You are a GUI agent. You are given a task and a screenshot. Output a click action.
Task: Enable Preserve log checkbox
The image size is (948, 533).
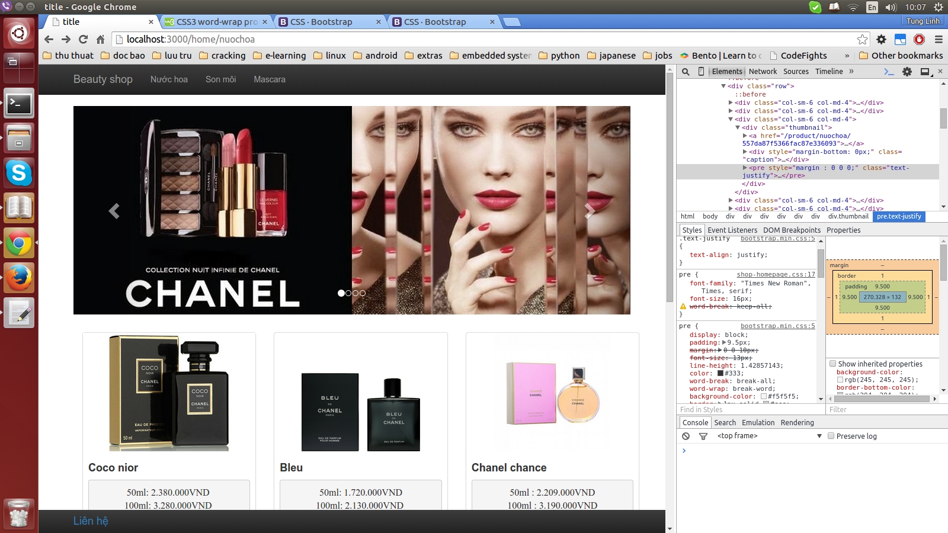(x=831, y=436)
